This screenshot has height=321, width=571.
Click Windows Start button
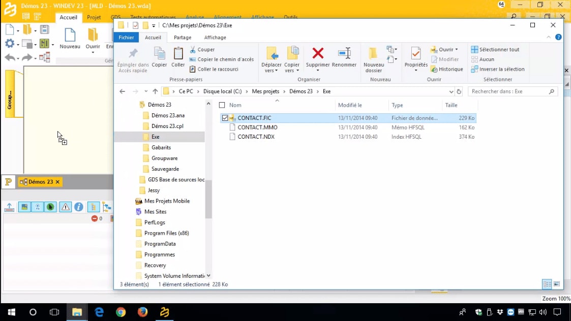tap(11, 312)
